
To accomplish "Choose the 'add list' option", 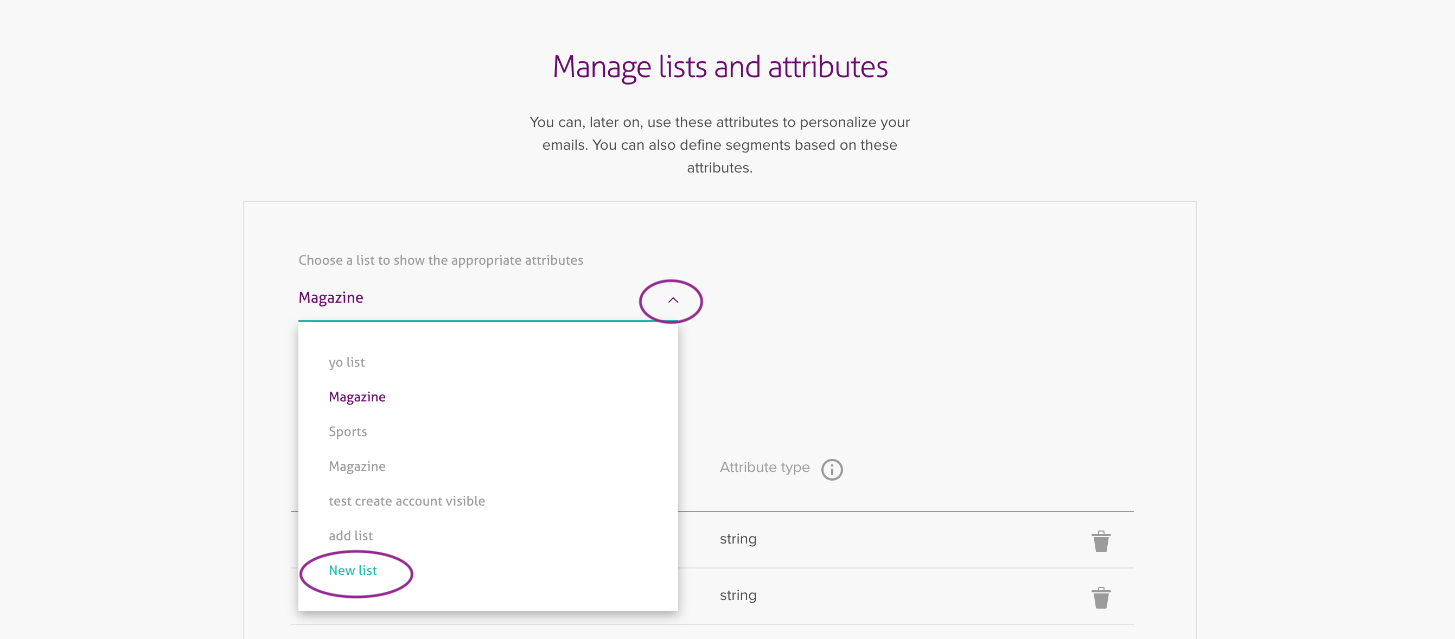I will coord(351,535).
